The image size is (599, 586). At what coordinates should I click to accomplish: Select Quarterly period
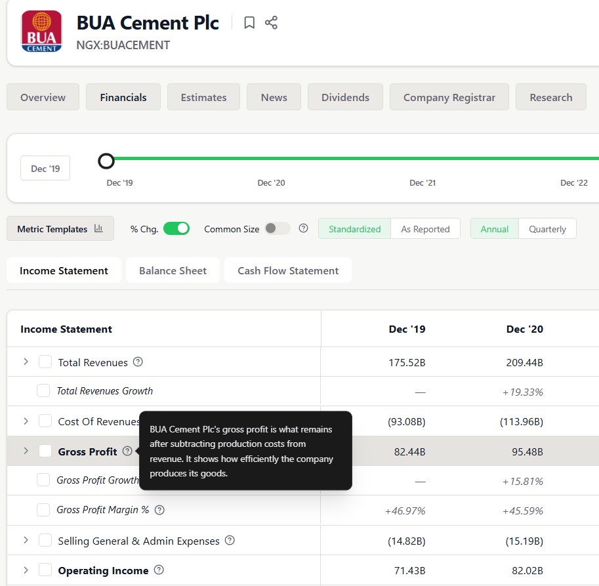(547, 229)
